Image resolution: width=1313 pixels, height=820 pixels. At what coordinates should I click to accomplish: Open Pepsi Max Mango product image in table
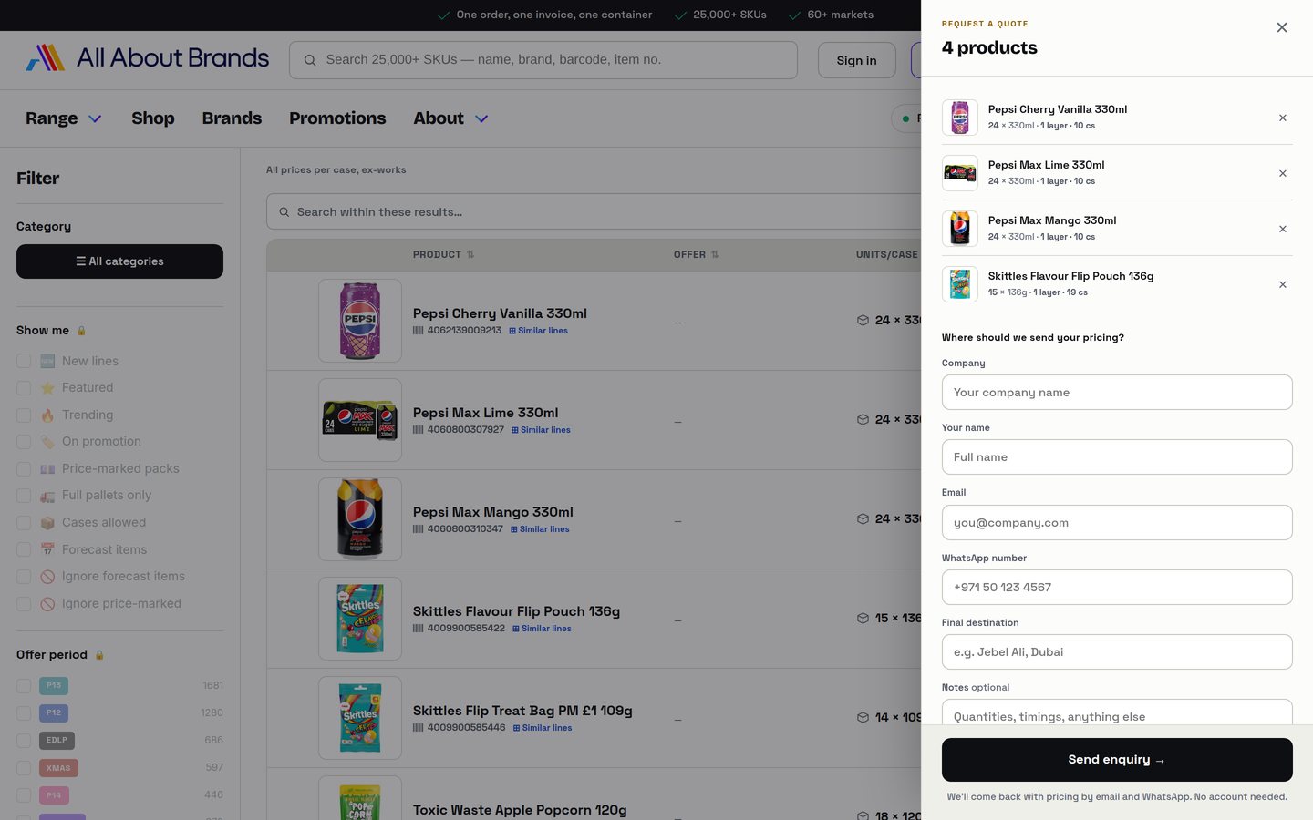click(360, 519)
